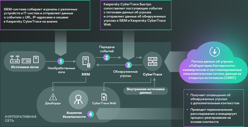Screen dimensions: 248x127
Task: Click the text box starting "SIEM-система собирает журналы"
Action: point(45,15)
